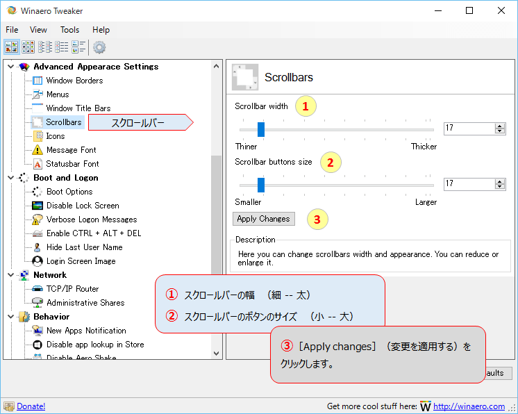This screenshot has width=518, height=414.
Task: Switch to the second grid view icon
Action: point(28,47)
